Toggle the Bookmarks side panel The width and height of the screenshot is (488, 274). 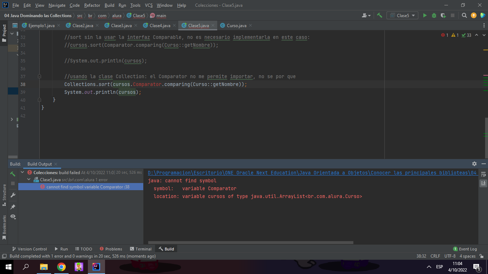click(x=4, y=227)
